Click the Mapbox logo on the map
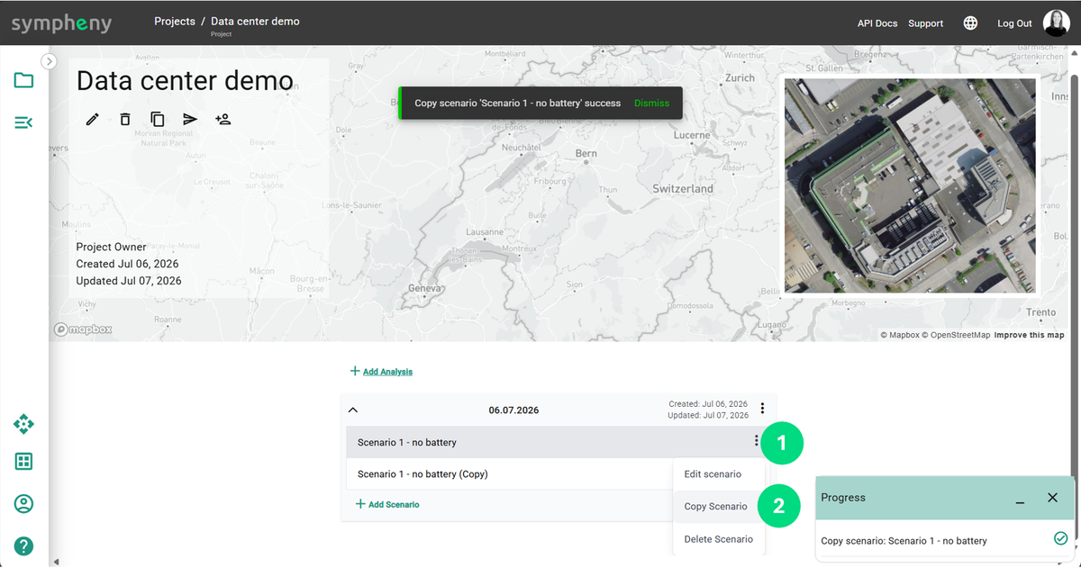Screen dimensions: 1081x568 click(83, 329)
